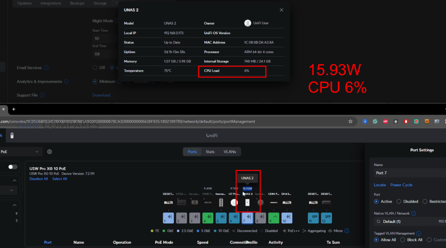Choose Custom tagged VLAN option
Viewport: 446px width, 248px height.
(429, 240)
